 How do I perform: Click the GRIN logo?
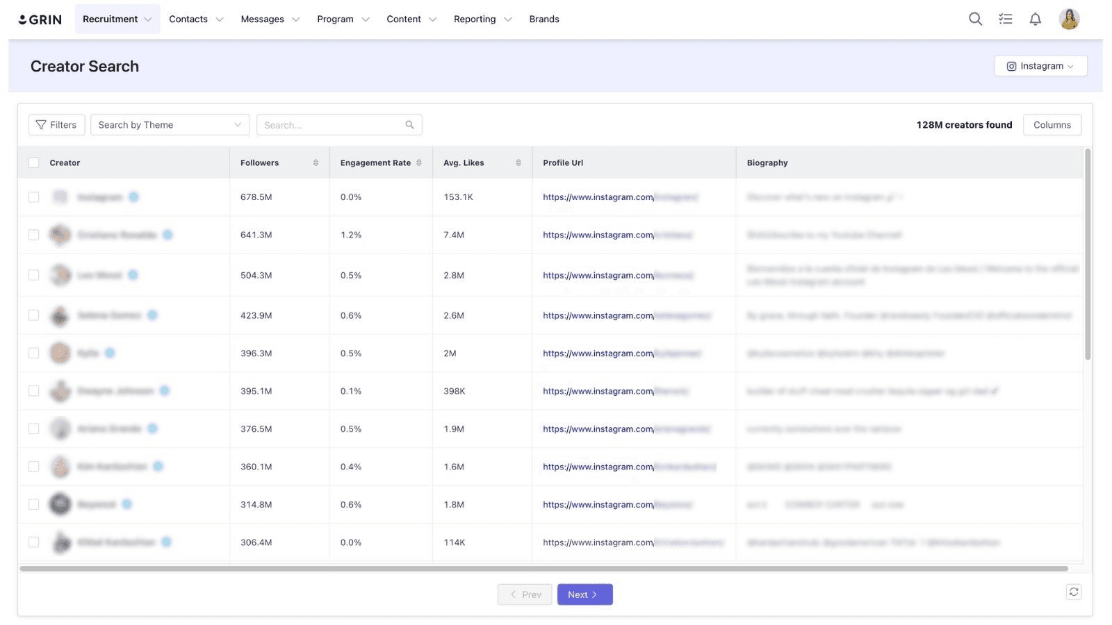tap(40, 19)
